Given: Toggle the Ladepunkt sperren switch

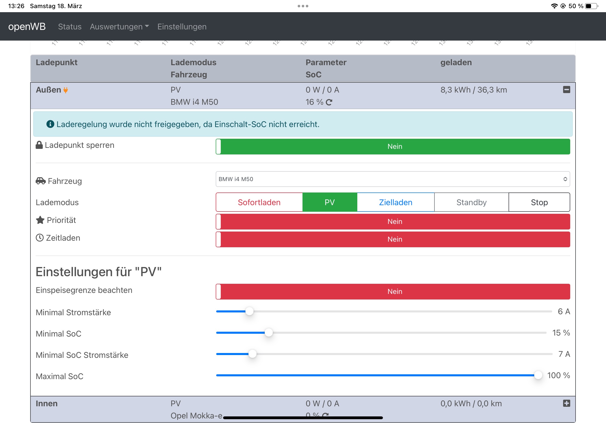Looking at the screenshot, I should (x=393, y=146).
